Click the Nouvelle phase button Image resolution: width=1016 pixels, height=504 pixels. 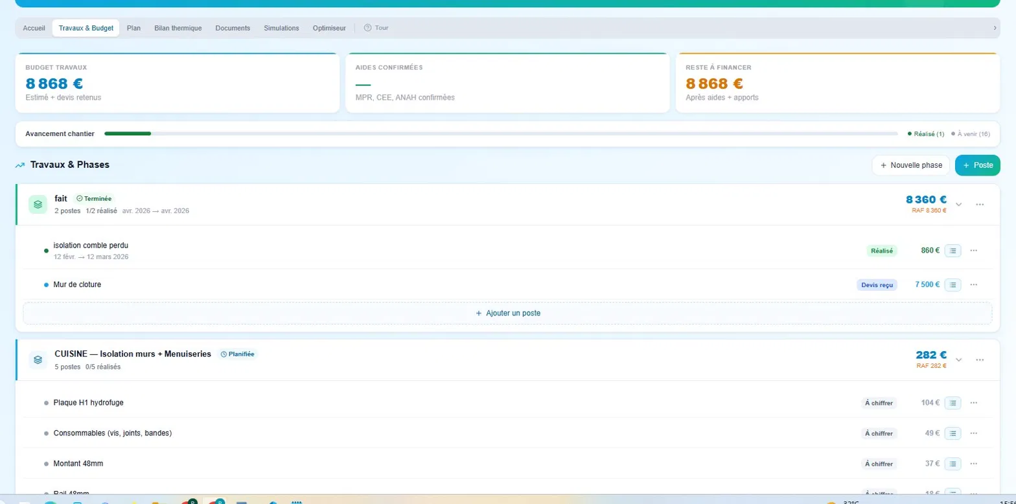coord(911,165)
